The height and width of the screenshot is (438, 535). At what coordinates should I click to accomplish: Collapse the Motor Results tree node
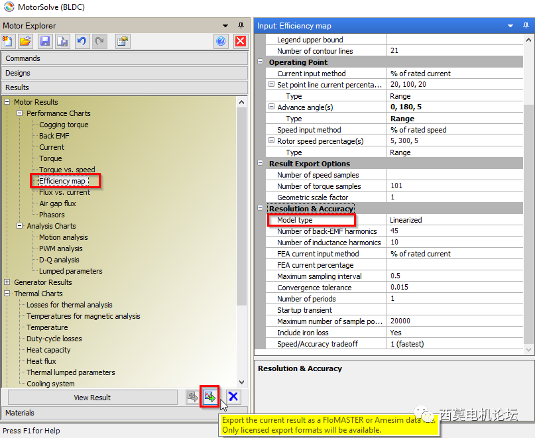(x=7, y=101)
